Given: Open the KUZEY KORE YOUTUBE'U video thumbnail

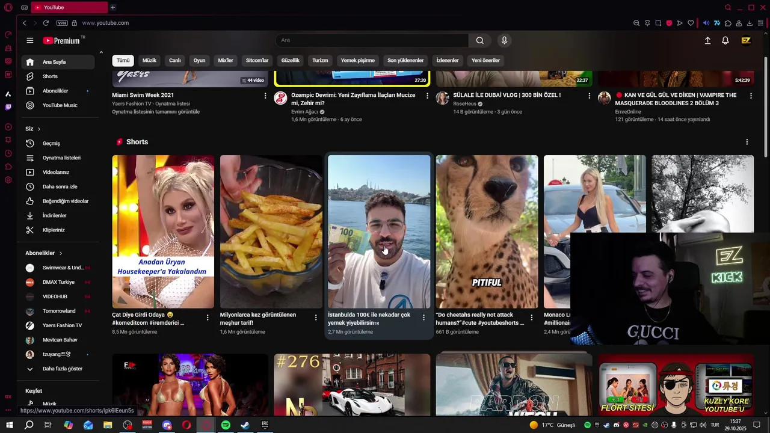Looking at the screenshot, I should pos(676,385).
